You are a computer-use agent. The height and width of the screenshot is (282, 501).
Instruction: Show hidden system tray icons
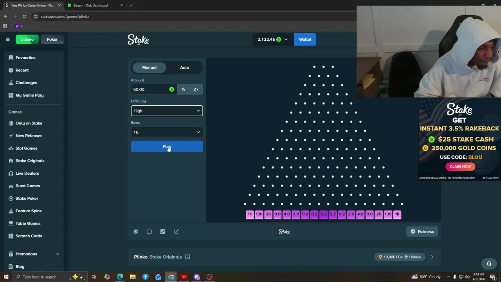pos(449,277)
